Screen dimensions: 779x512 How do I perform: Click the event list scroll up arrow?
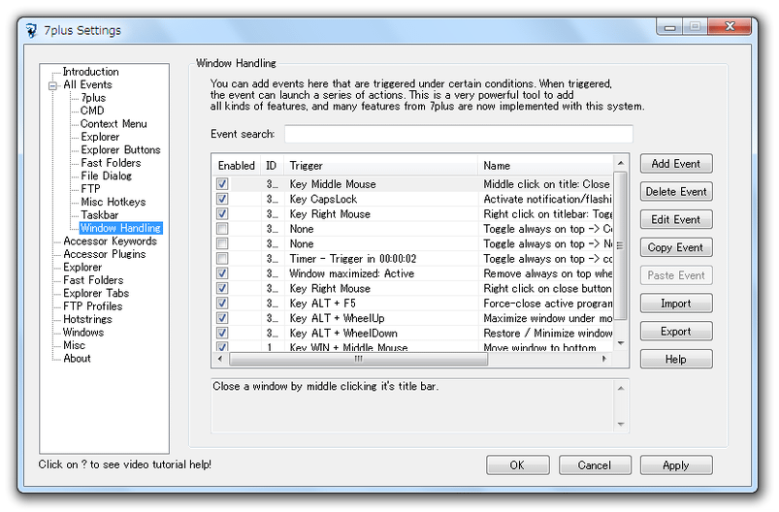coord(621,163)
